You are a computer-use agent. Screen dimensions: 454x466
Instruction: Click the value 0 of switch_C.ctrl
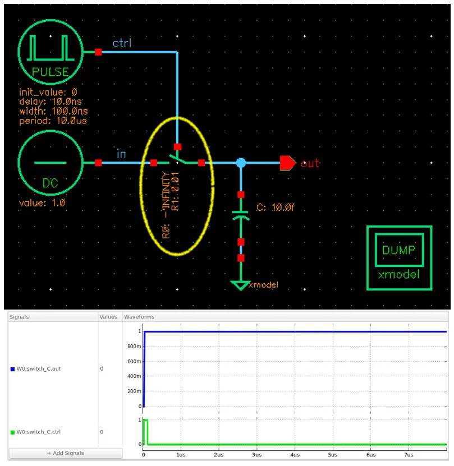(102, 432)
